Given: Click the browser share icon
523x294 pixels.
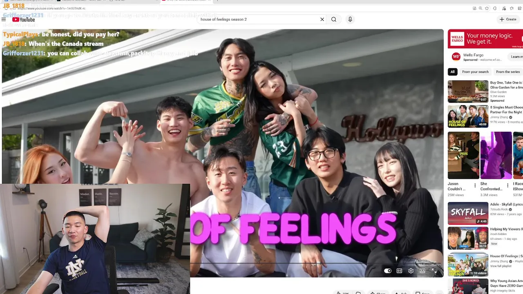Looking at the screenshot, I should point(520,8).
